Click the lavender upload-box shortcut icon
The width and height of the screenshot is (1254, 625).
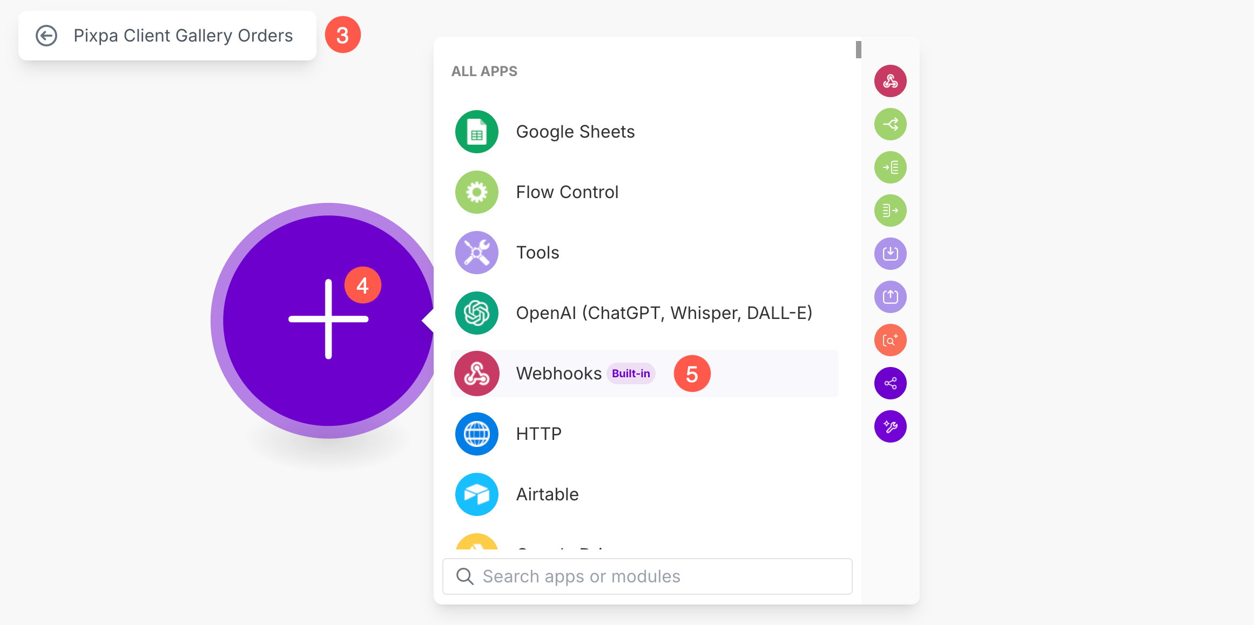[890, 297]
